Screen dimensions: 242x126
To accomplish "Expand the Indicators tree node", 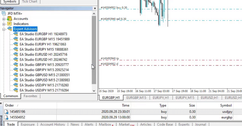I will [4, 24].
